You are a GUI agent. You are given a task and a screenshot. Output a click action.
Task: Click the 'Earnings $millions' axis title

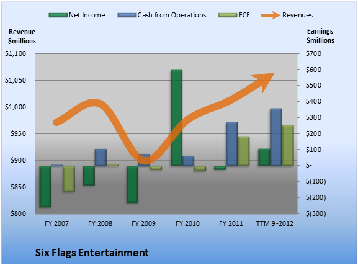point(320,36)
